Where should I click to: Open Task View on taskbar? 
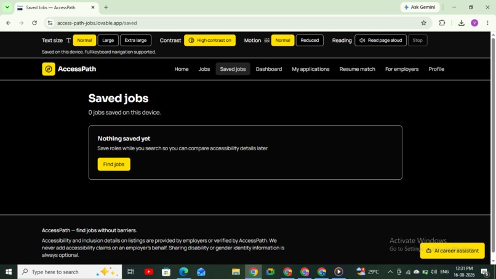click(x=130, y=272)
